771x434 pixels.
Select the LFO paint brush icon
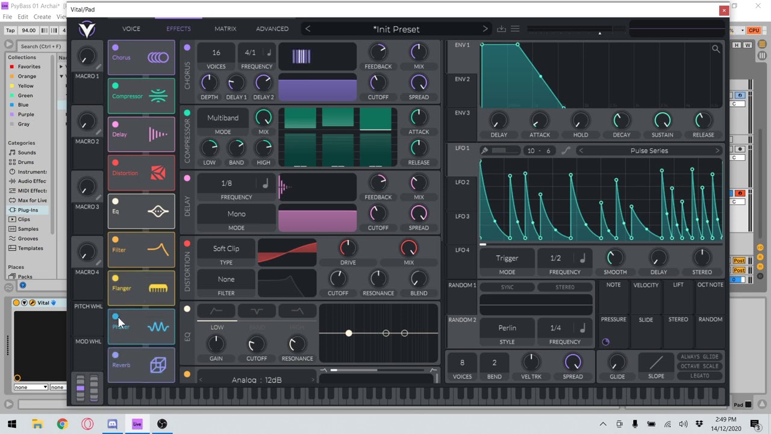[x=484, y=151]
